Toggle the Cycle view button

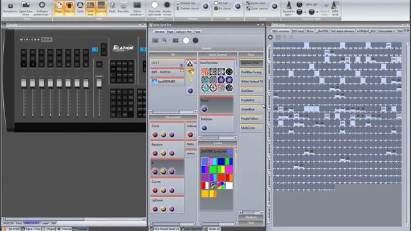point(80,8)
